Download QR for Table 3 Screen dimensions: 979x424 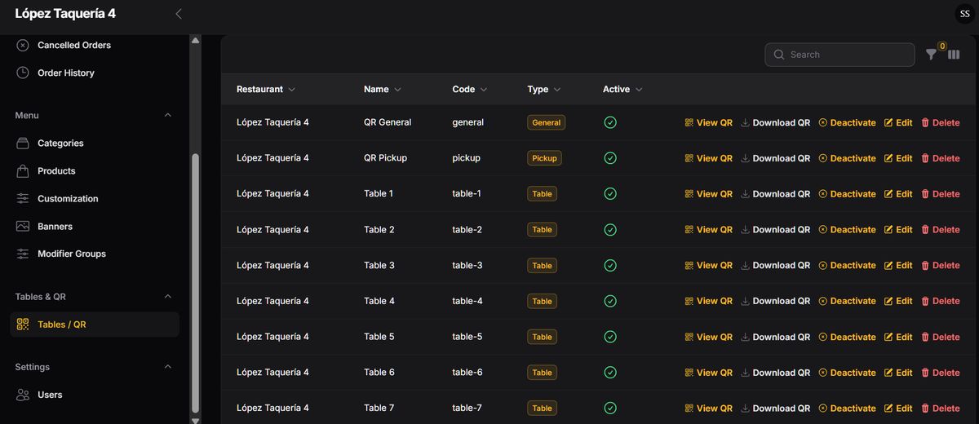click(775, 265)
